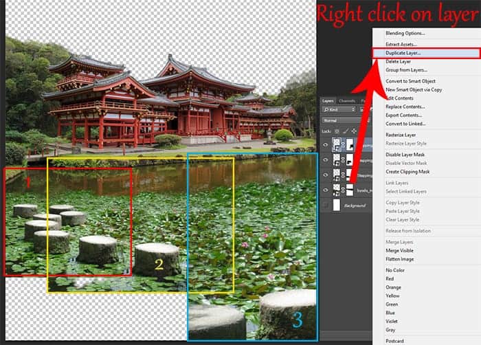Click mask link icon of layer above Background
The image size is (481, 345).
(x=344, y=190)
